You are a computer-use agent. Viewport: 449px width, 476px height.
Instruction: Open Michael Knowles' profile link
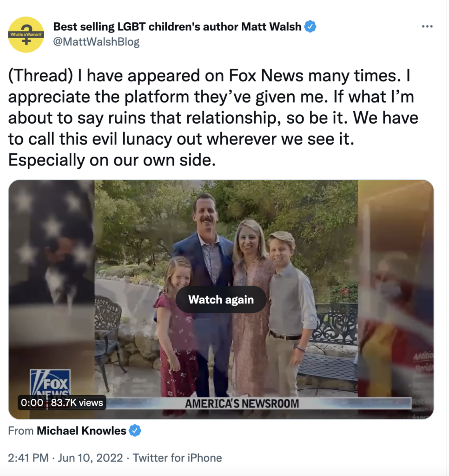click(81, 431)
